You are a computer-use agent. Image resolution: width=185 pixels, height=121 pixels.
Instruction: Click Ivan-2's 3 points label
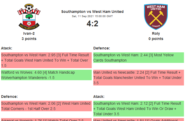[29, 39]
